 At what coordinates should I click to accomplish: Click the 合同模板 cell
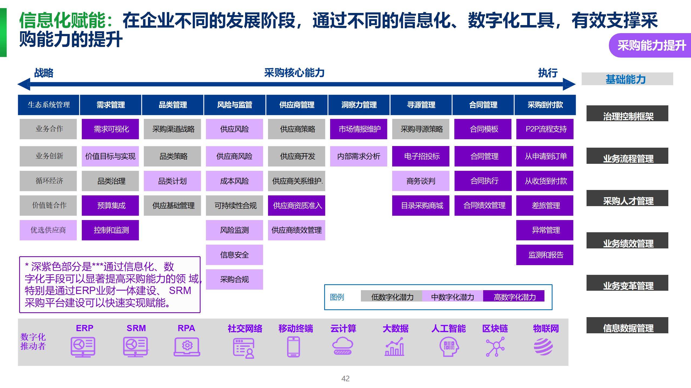(483, 129)
